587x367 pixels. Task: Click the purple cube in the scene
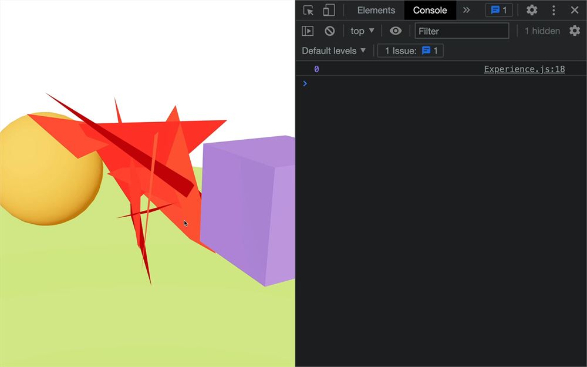[248, 210]
